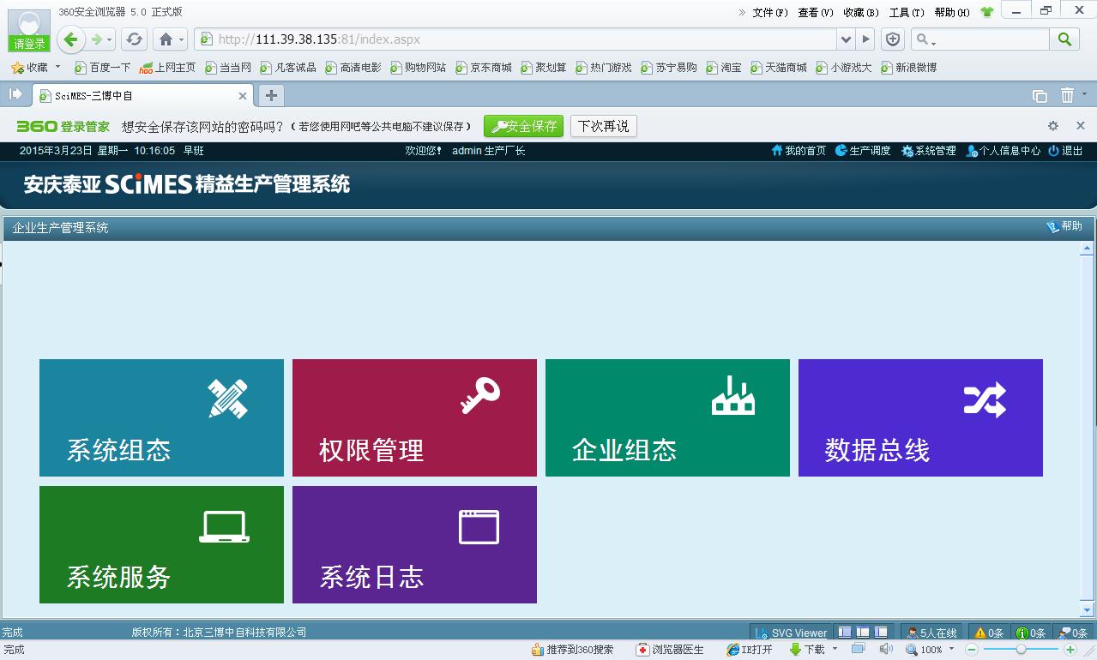
Task: Select the second layout icon
Action: (863, 633)
